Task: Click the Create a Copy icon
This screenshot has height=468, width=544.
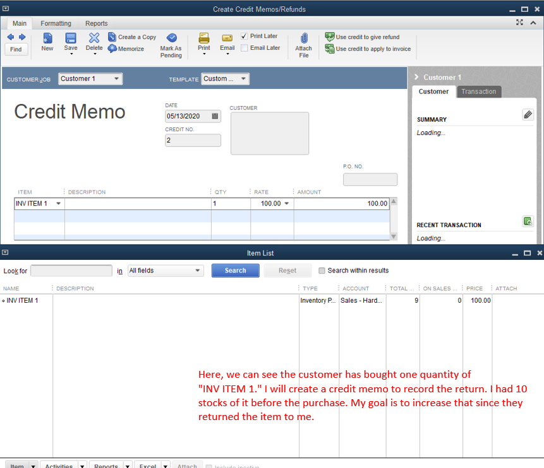Action: (x=112, y=37)
